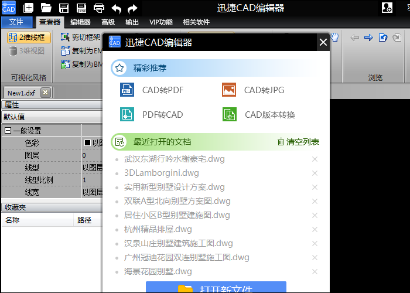
Task: Go to next view with right arrow
Action: [368, 38]
